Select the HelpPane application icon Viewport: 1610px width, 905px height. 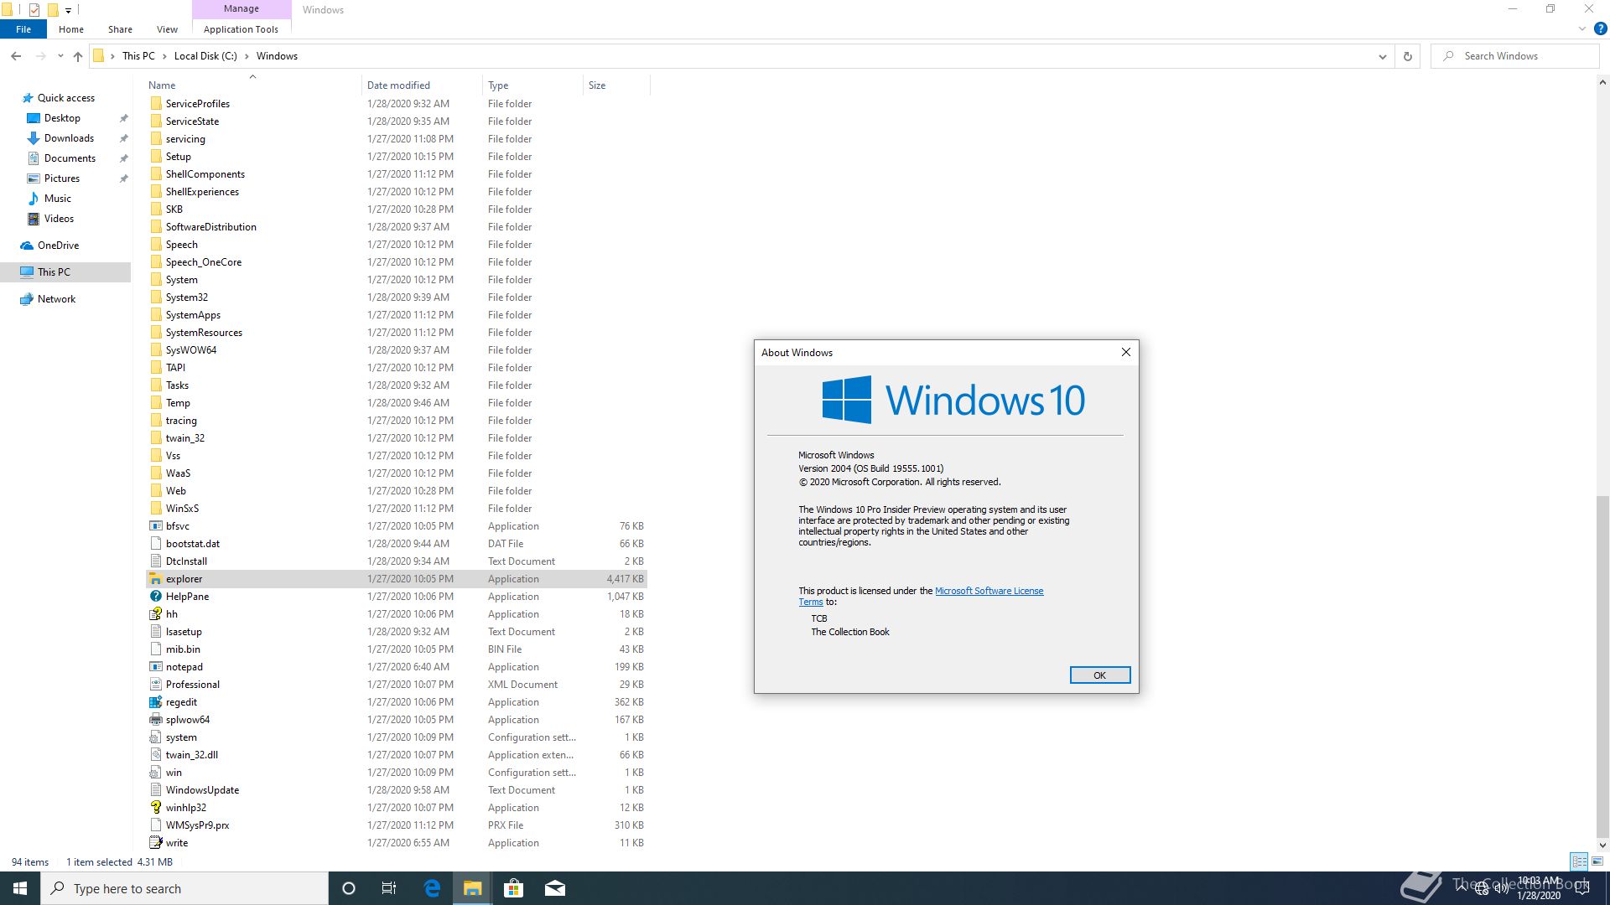pyautogui.click(x=155, y=597)
